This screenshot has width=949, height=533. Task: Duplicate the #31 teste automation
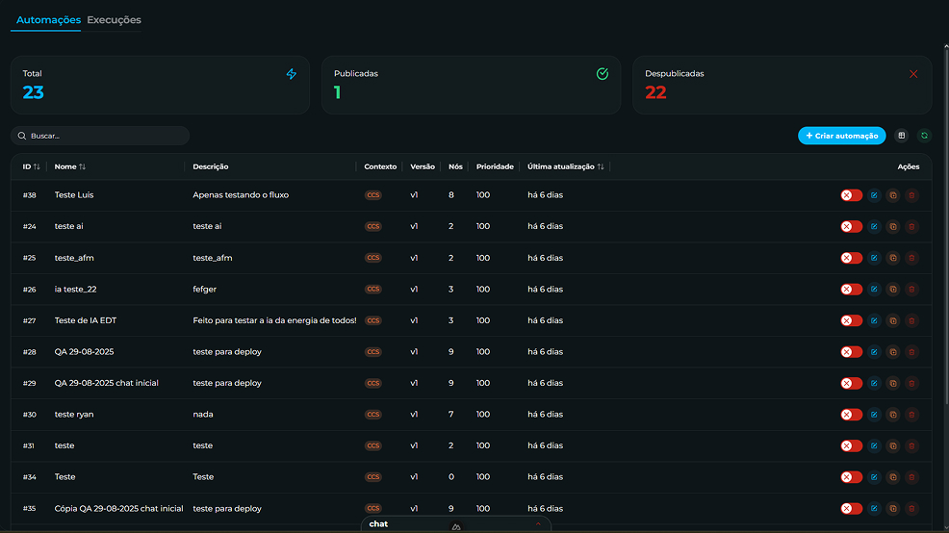click(x=893, y=445)
